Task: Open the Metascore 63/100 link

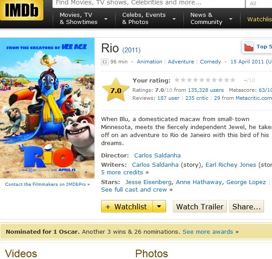Action: coord(265,90)
